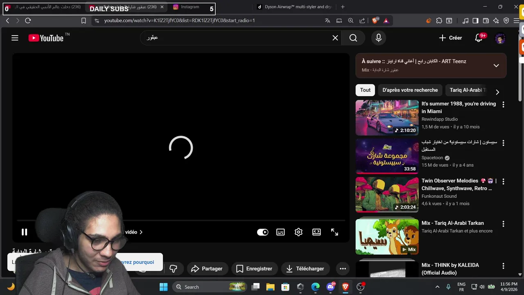Switch to theater mode
Image resolution: width=524 pixels, height=295 pixels.
(316, 232)
